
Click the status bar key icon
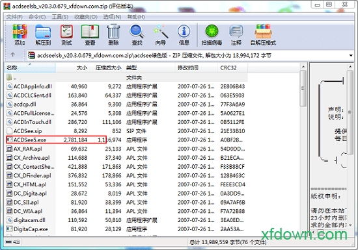[17, 242]
